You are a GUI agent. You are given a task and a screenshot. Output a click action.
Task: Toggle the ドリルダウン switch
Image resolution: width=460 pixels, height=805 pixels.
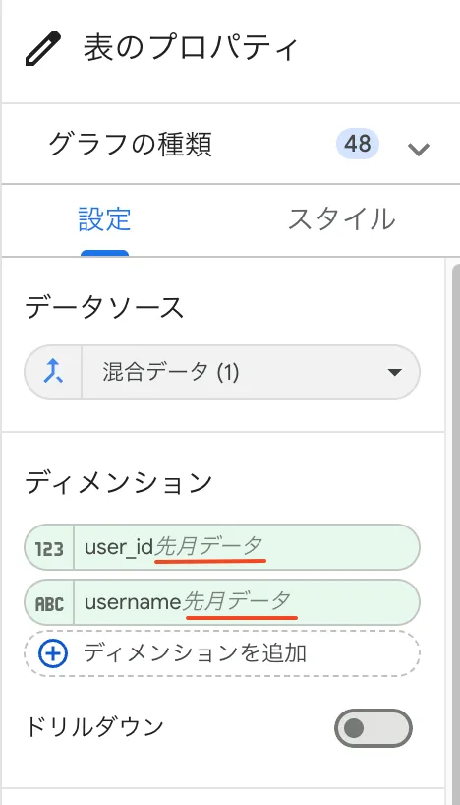pyautogui.click(x=373, y=727)
